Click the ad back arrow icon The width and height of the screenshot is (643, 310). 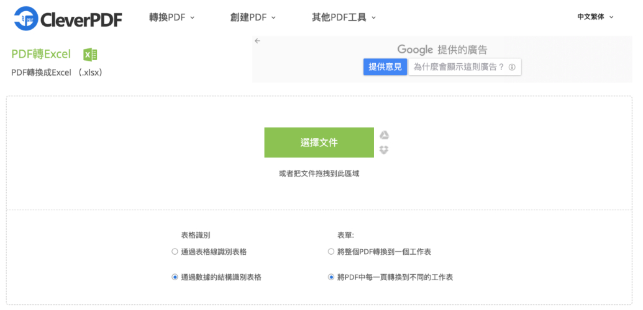pos(257,40)
